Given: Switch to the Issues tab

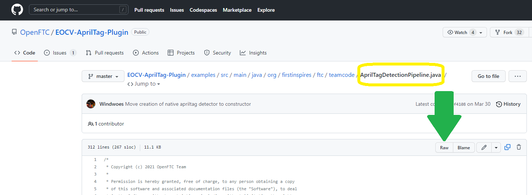Looking at the screenshot, I should click(60, 53).
